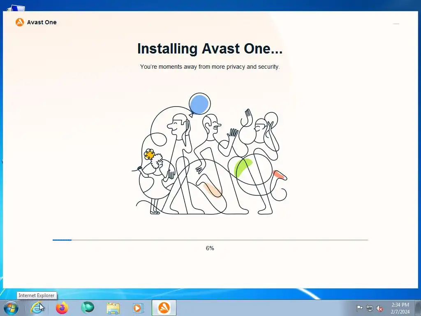Image resolution: width=421 pixels, height=316 pixels.
Task: Click the muted volume tray icon
Action: click(x=379, y=308)
